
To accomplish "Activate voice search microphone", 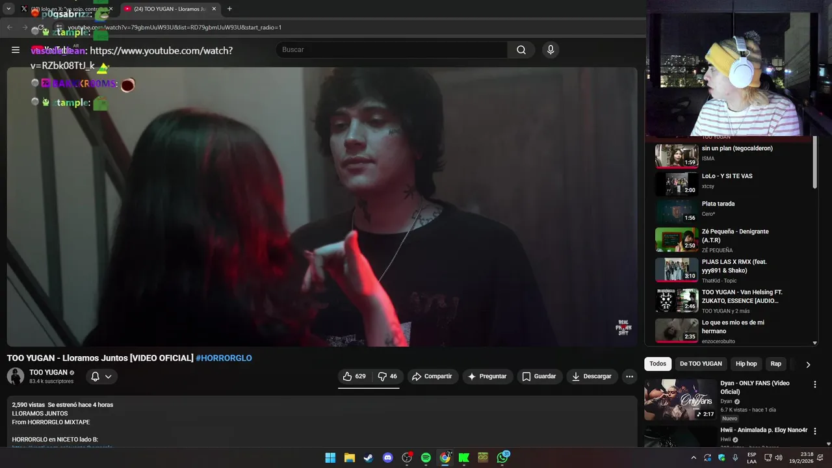I will 551,50.
